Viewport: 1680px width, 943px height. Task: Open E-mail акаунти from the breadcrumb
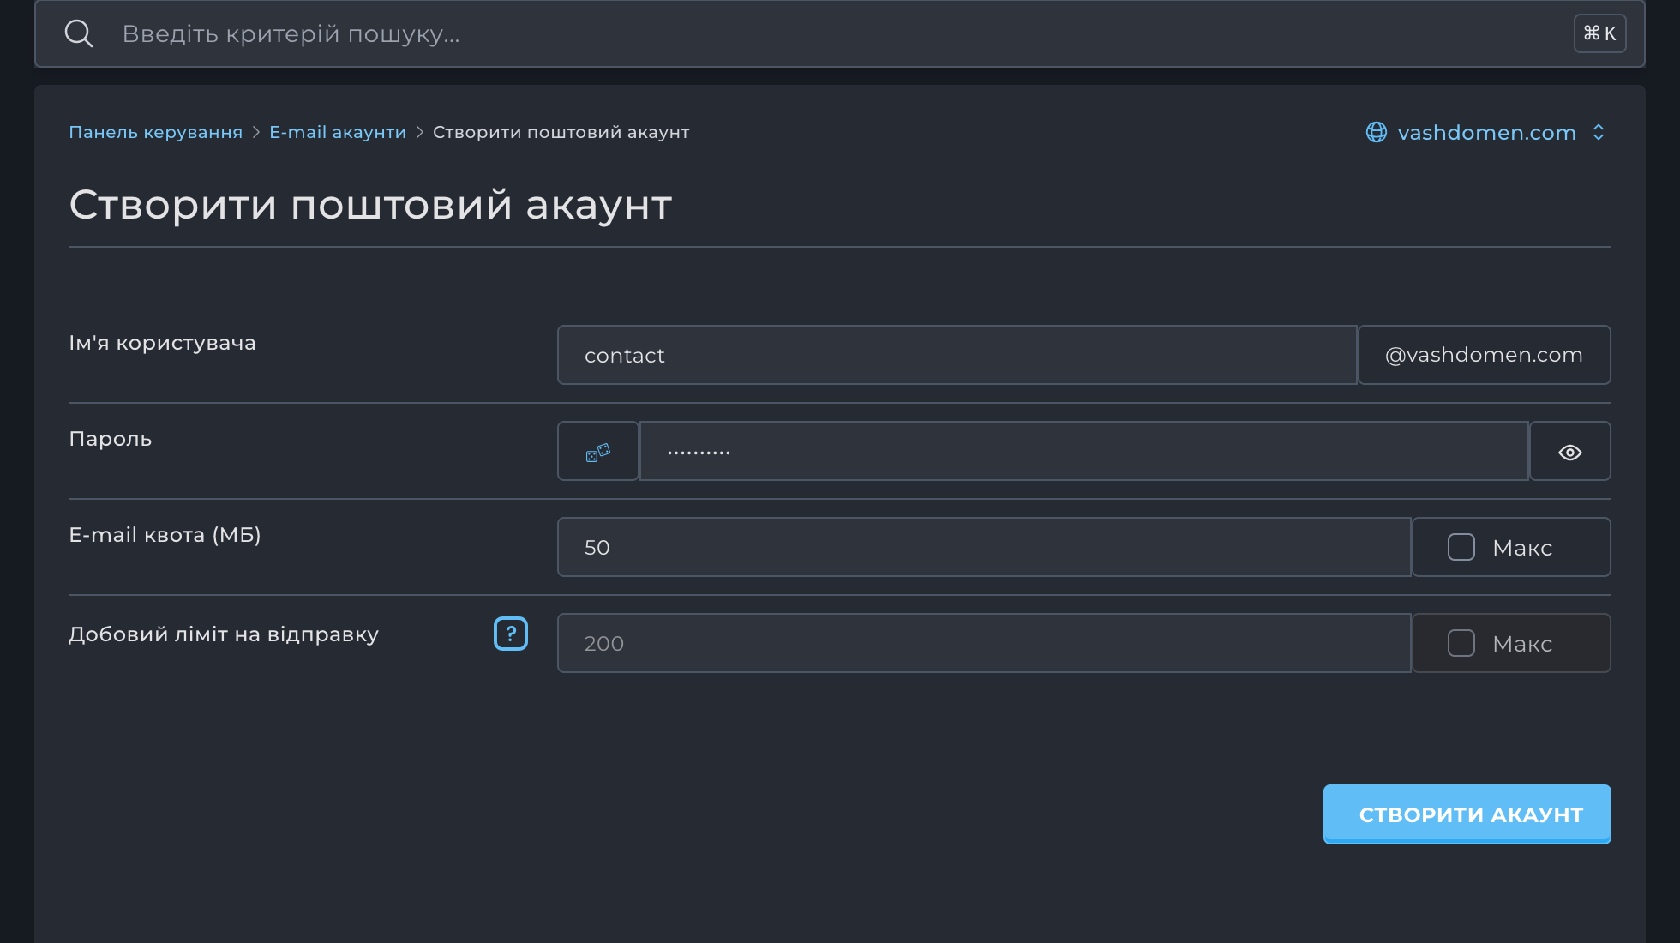[x=337, y=131]
